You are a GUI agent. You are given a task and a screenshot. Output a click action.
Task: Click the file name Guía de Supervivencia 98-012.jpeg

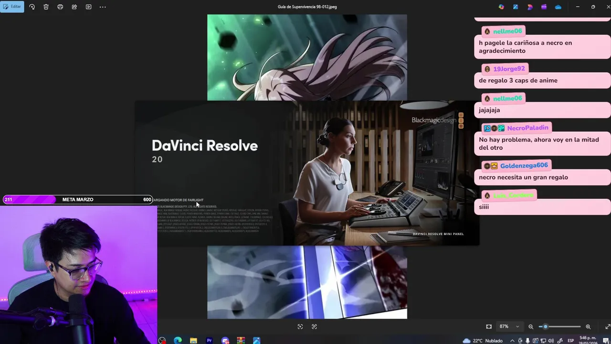coord(307,7)
